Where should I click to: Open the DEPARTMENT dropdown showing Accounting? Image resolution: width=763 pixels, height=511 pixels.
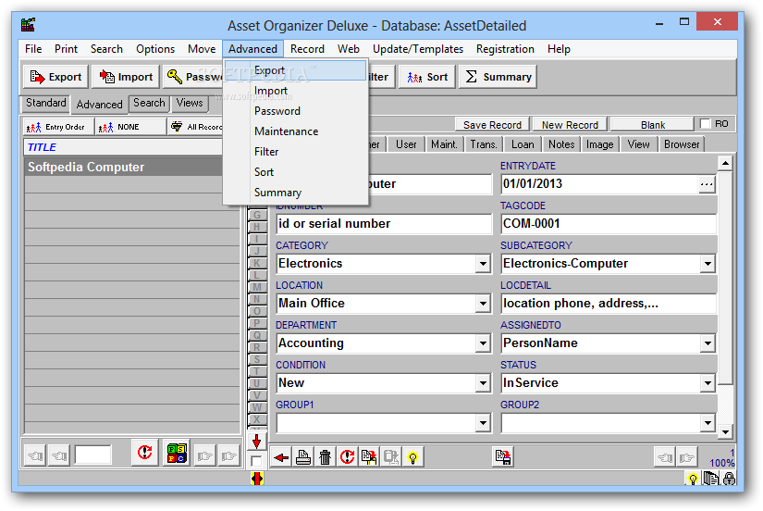pos(483,344)
